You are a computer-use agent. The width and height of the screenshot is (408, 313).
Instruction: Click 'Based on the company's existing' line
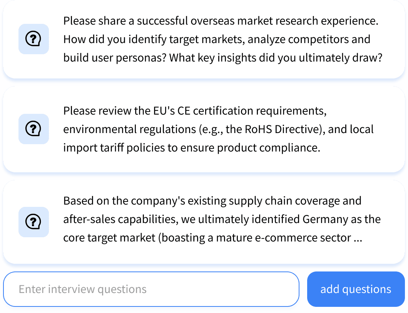pyautogui.click(x=212, y=201)
